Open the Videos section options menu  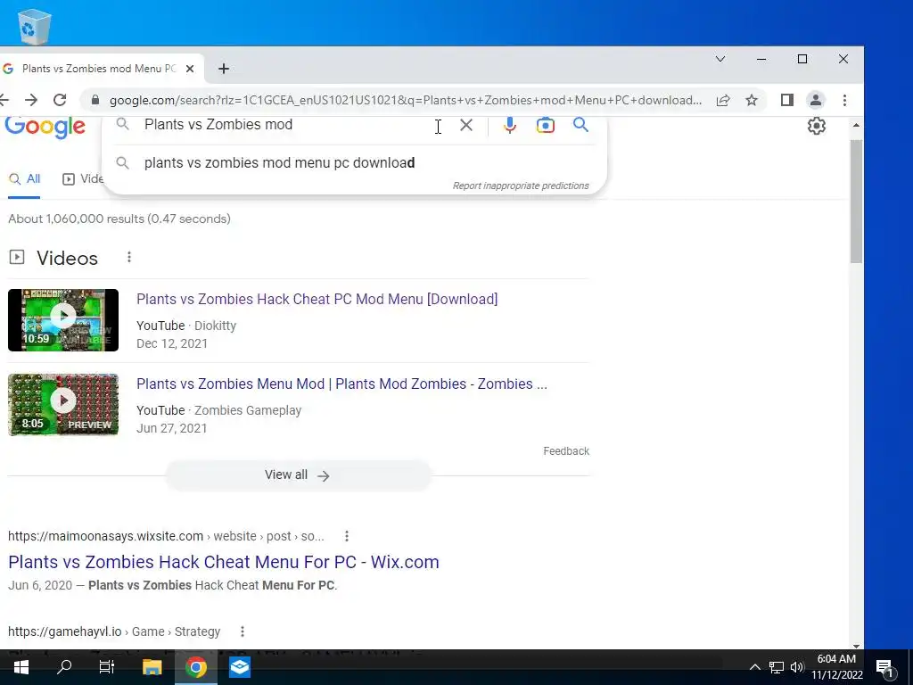click(x=129, y=257)
